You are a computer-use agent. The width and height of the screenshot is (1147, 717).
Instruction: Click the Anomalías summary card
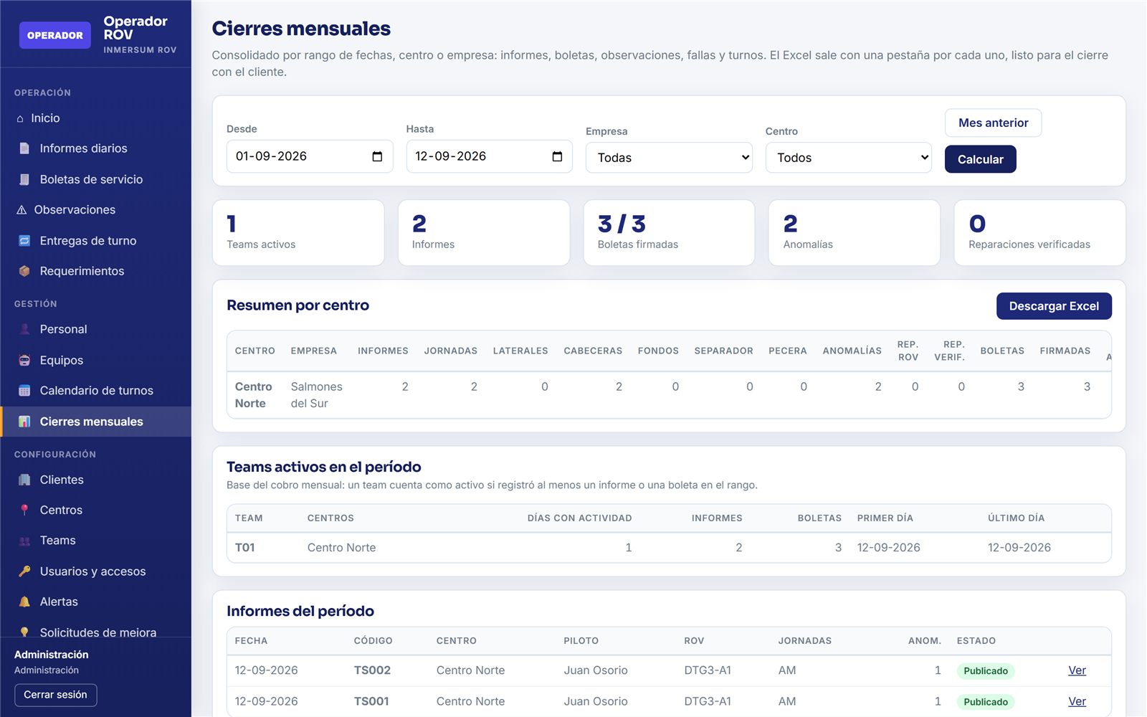click(854, 233)
